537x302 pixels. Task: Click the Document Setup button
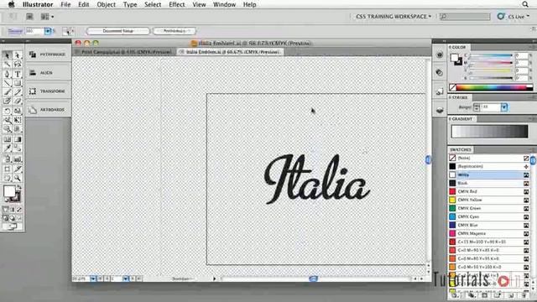(x=118, y=31)
